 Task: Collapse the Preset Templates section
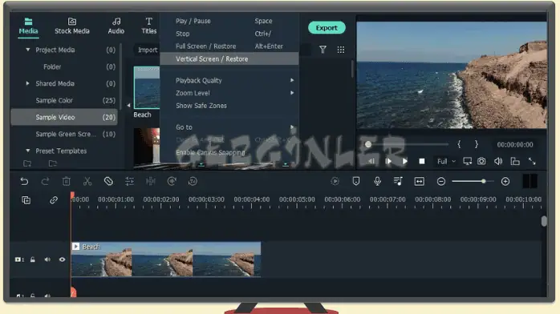pos(28,151)
